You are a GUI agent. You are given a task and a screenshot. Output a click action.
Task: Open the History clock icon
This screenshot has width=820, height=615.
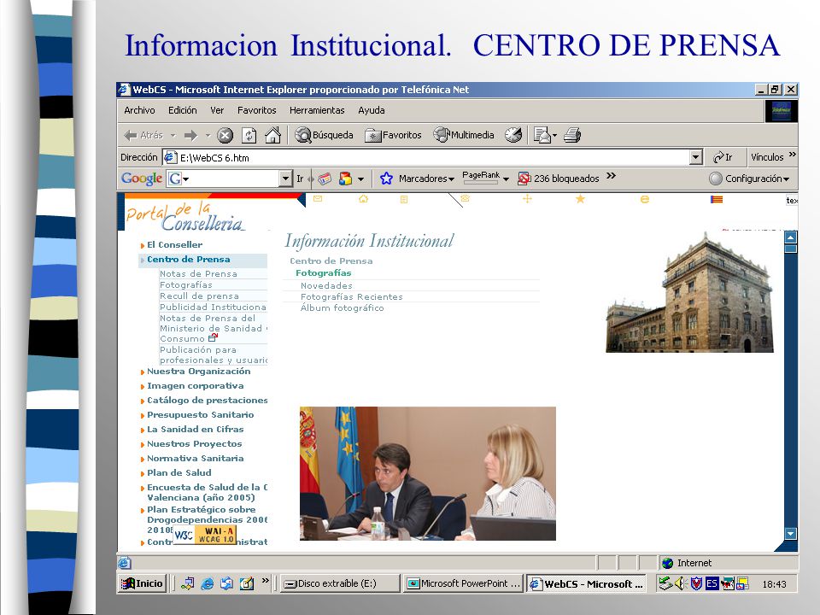click(x=513, y=136)
